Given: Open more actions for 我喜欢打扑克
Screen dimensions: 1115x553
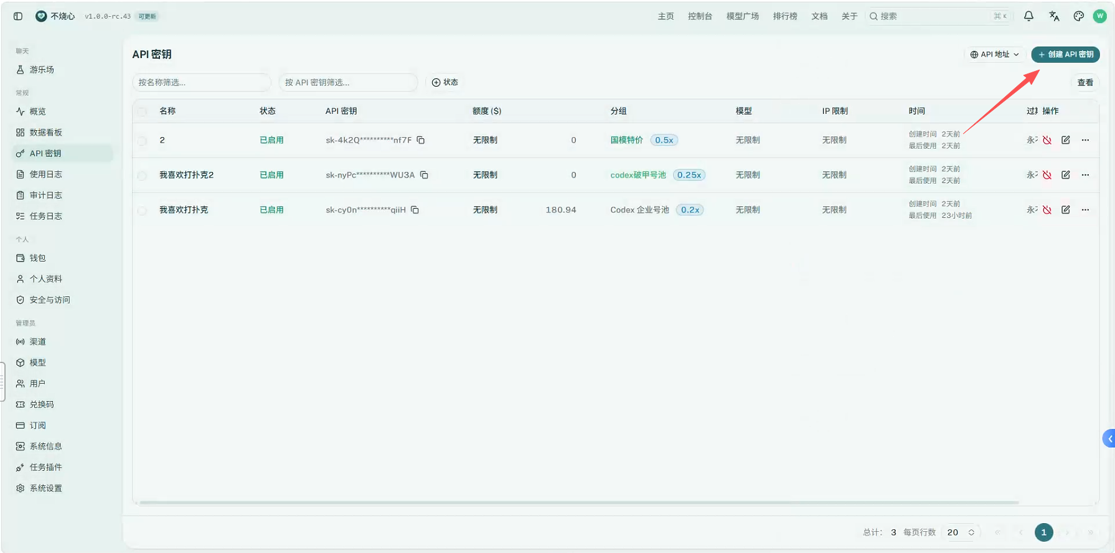Looking at the screenshot, I should (x=1085, y=210).
